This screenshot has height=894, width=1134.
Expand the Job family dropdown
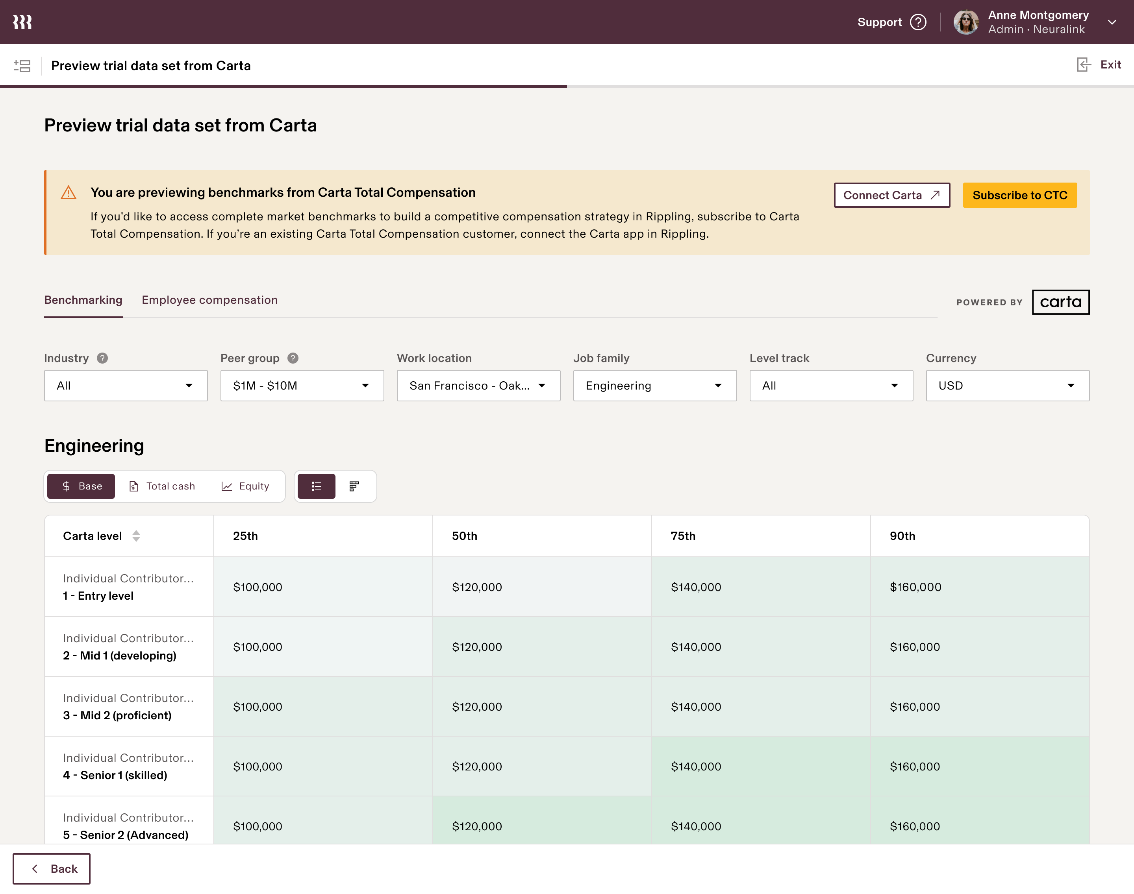coord(654,386)
